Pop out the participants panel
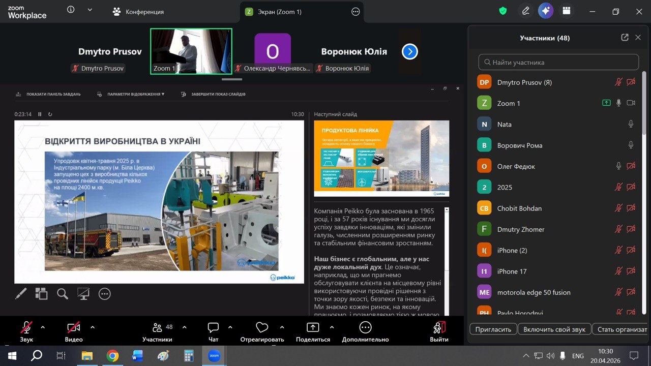Viewport: 651px width, 366px height. pos(625,38)
